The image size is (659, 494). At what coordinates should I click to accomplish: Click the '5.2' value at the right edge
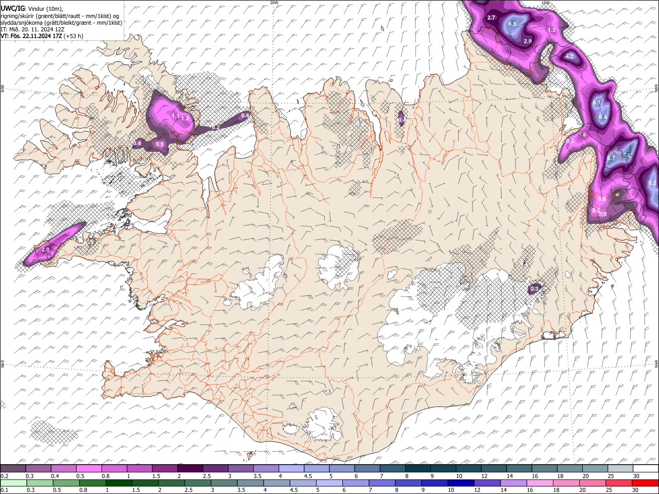pyautogui.click(x=652, y=183)
